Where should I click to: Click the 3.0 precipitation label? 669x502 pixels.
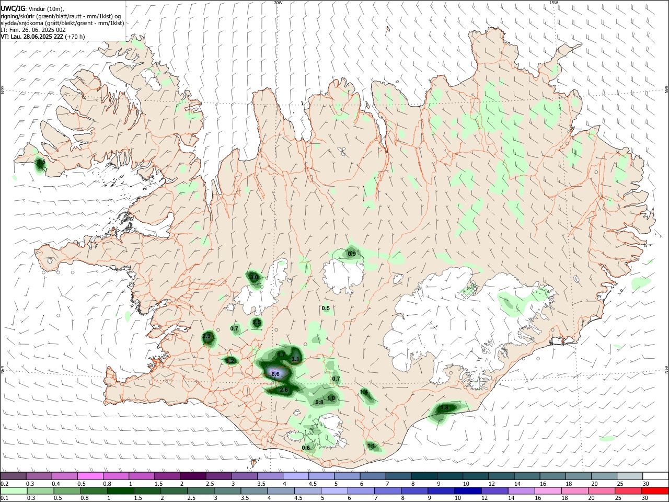255,277
